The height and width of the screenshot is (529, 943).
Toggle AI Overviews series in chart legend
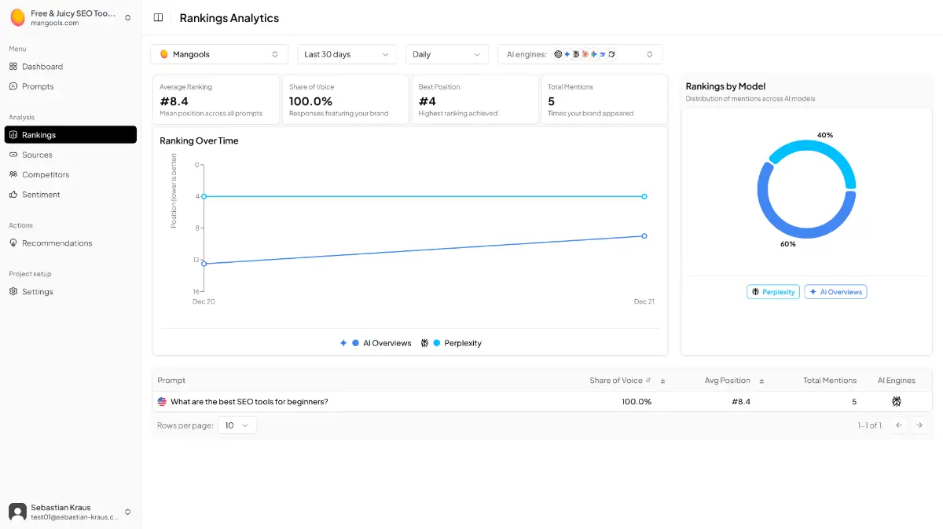coord(376,343)
